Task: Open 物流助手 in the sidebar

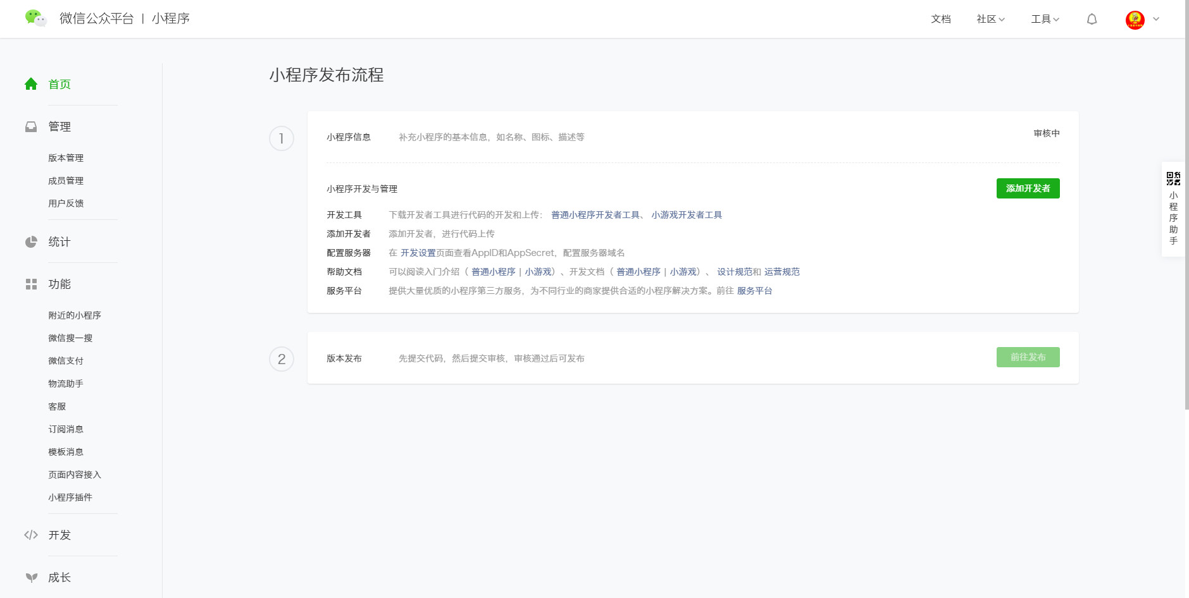Action: point(66,384)
